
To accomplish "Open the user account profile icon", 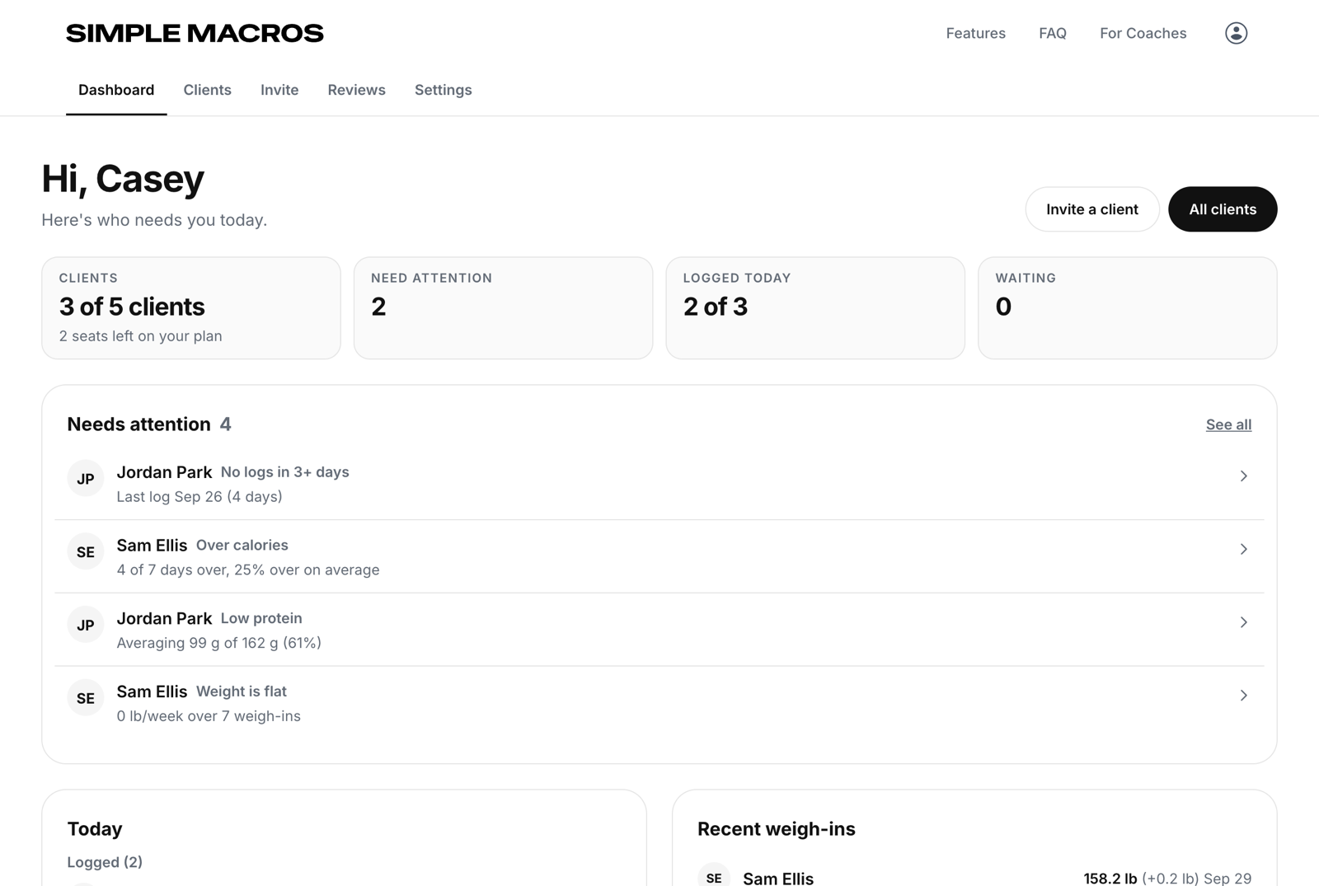I will point(1236,33).
